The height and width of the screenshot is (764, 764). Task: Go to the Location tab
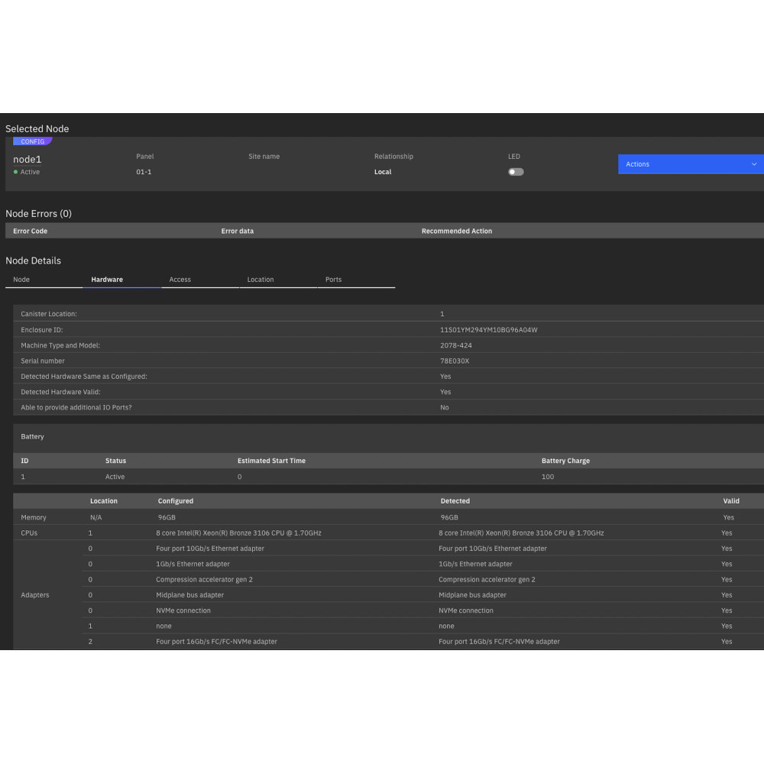[x=261, y=280]
